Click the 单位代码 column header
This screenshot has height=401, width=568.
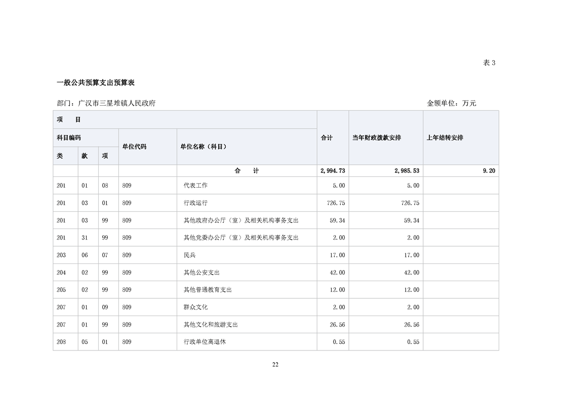(x=148, y=147)
